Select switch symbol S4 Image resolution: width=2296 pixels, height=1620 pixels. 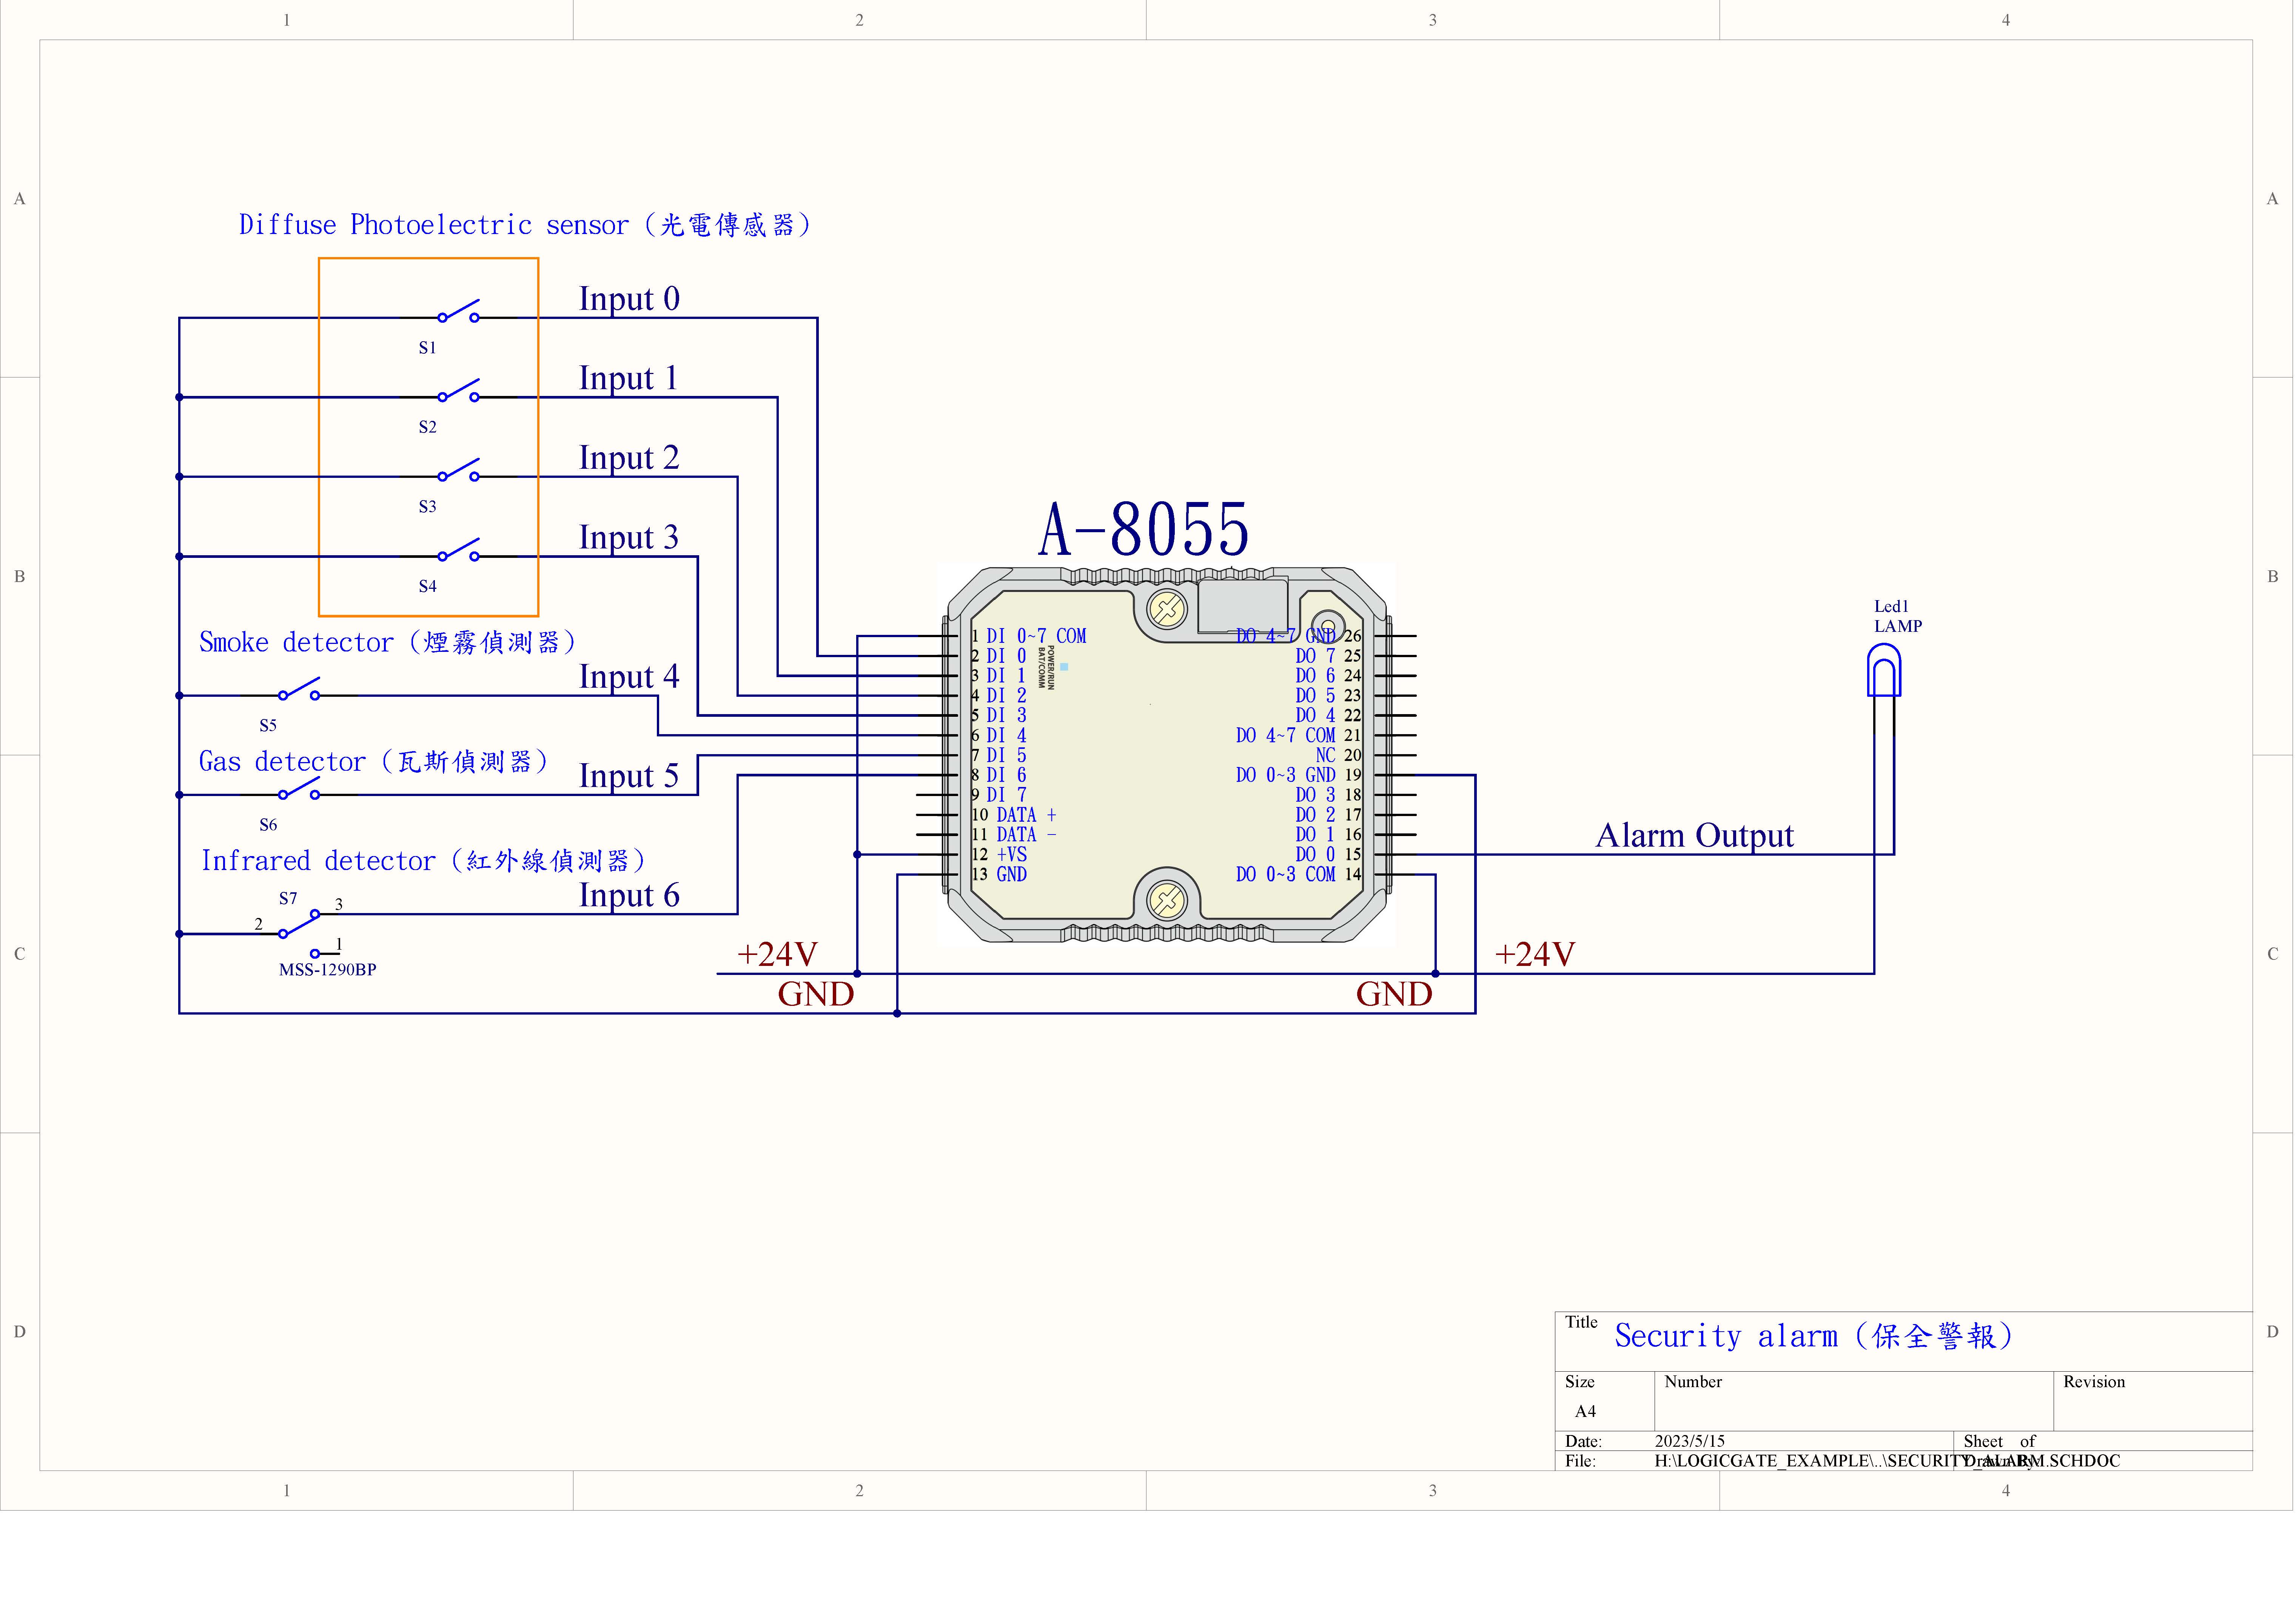point(459,550)
